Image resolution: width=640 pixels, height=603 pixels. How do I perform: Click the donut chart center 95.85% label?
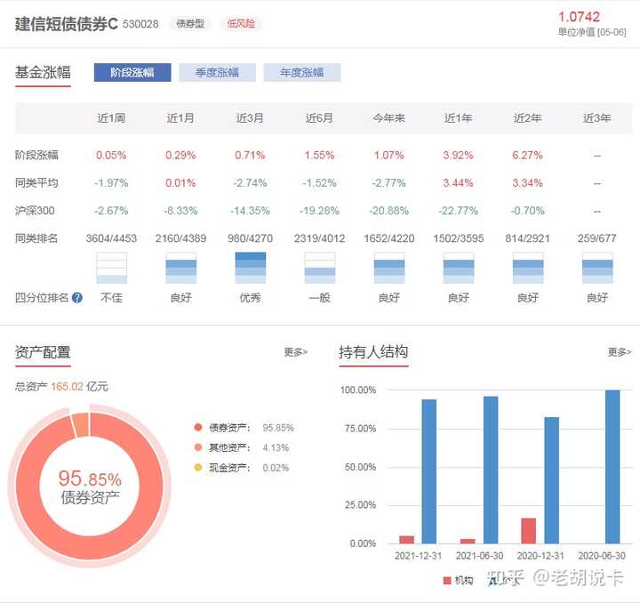(x=90, y=478)
